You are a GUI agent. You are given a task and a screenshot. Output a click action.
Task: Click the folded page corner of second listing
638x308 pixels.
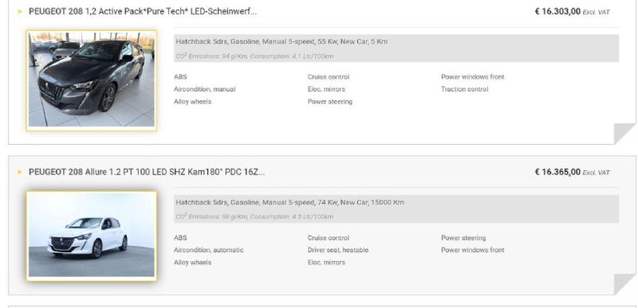[x=624, y=284]
